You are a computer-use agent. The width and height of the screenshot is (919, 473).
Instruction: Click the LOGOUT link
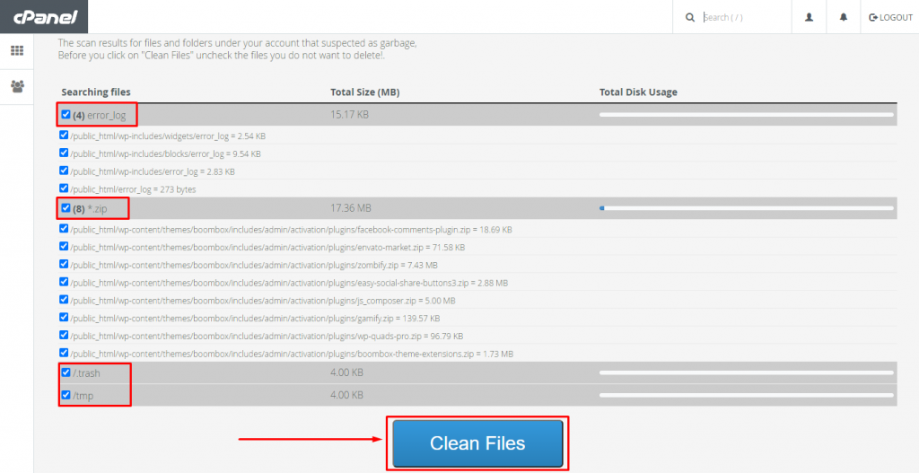click(x=891, y=17)
